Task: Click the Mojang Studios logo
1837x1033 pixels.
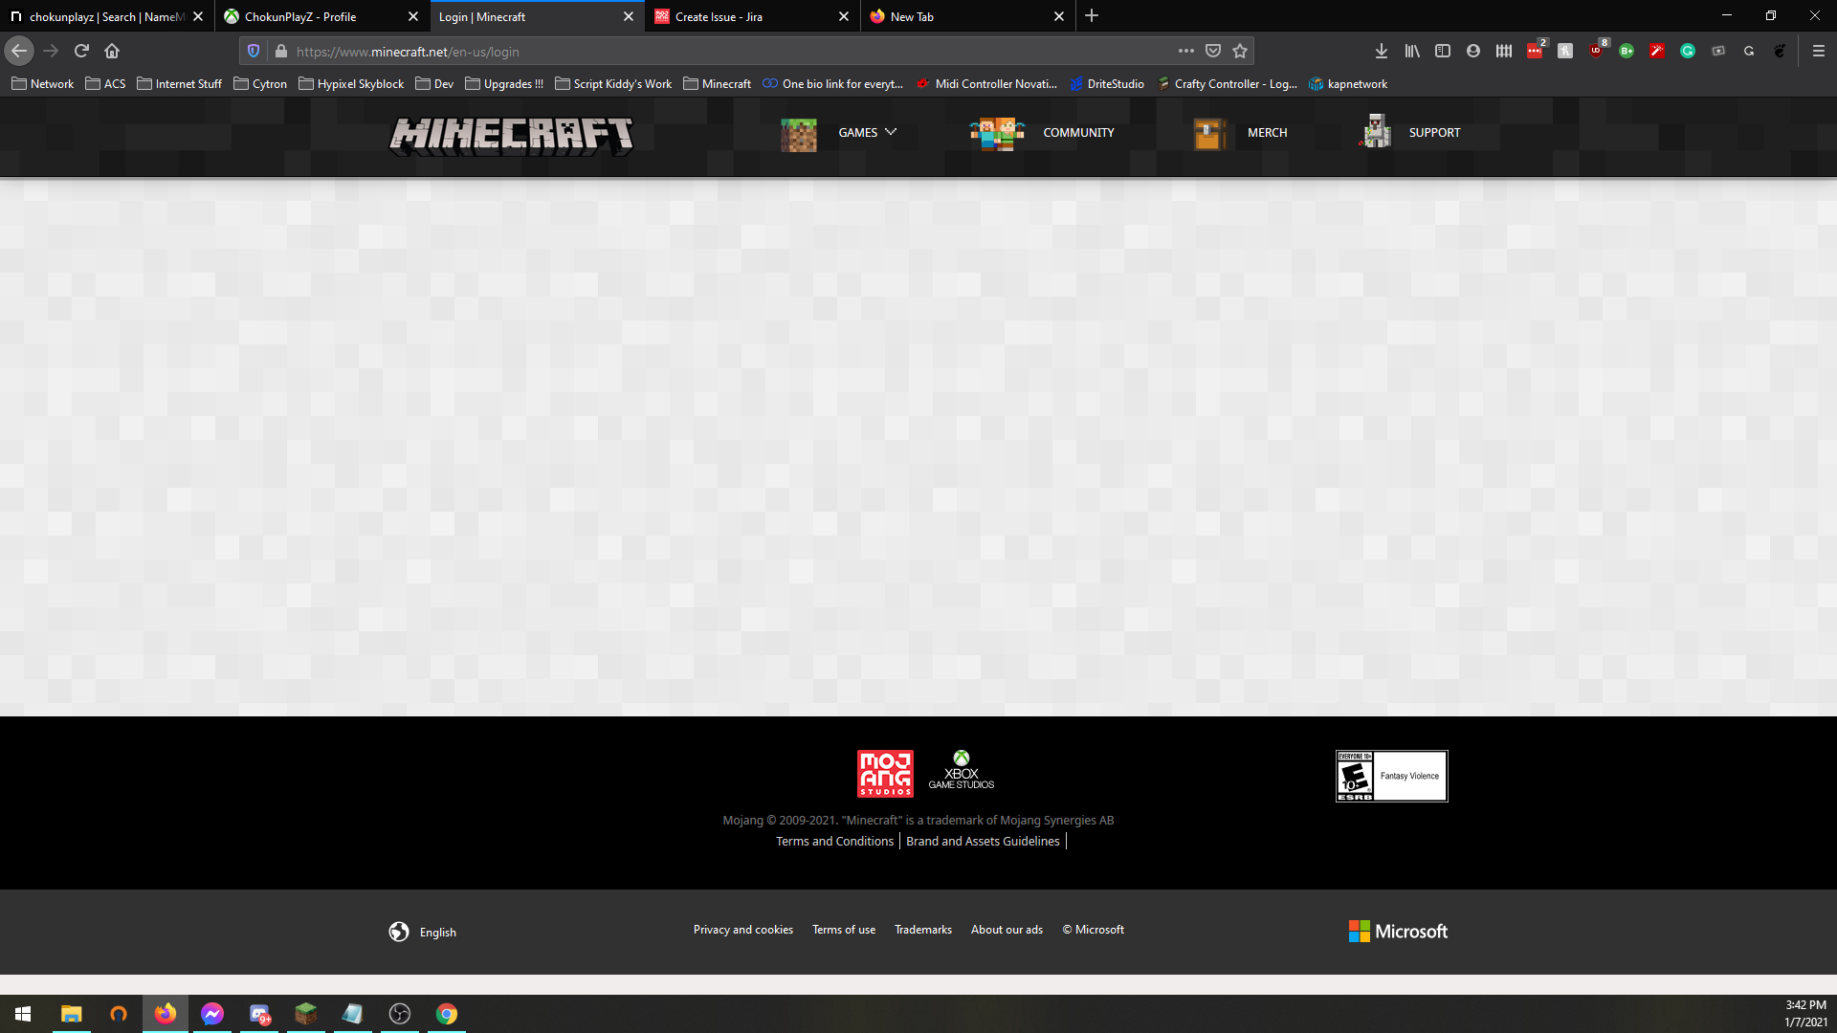Action: pyautogui.click(x=885, y=773)
